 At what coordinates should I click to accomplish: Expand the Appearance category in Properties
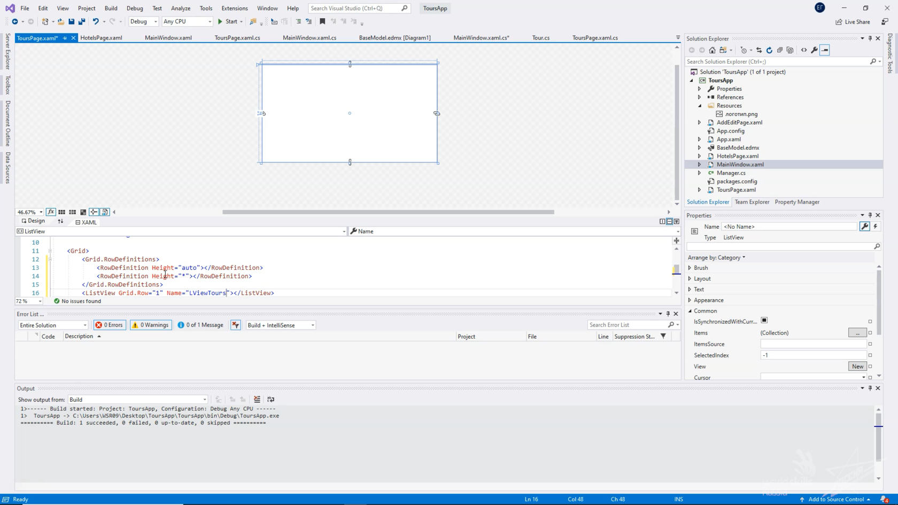(690, 300)
